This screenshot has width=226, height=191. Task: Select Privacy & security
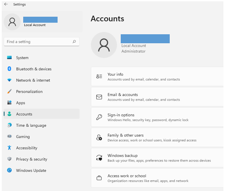[x=42, y=159]
